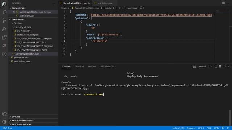This screenshot has height=130, width=232.
Task: Maximize the panel size with chevron up
Action: tap(225, 66)
